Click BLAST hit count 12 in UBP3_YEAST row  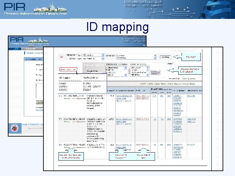[x=155, y=119]
